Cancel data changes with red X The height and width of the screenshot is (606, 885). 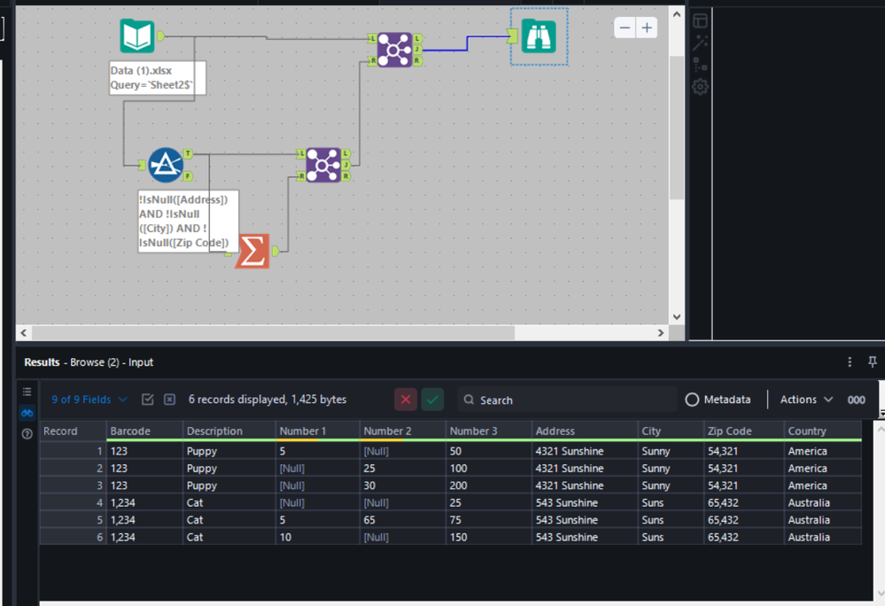pyautogui.click(x=405, y=400)
